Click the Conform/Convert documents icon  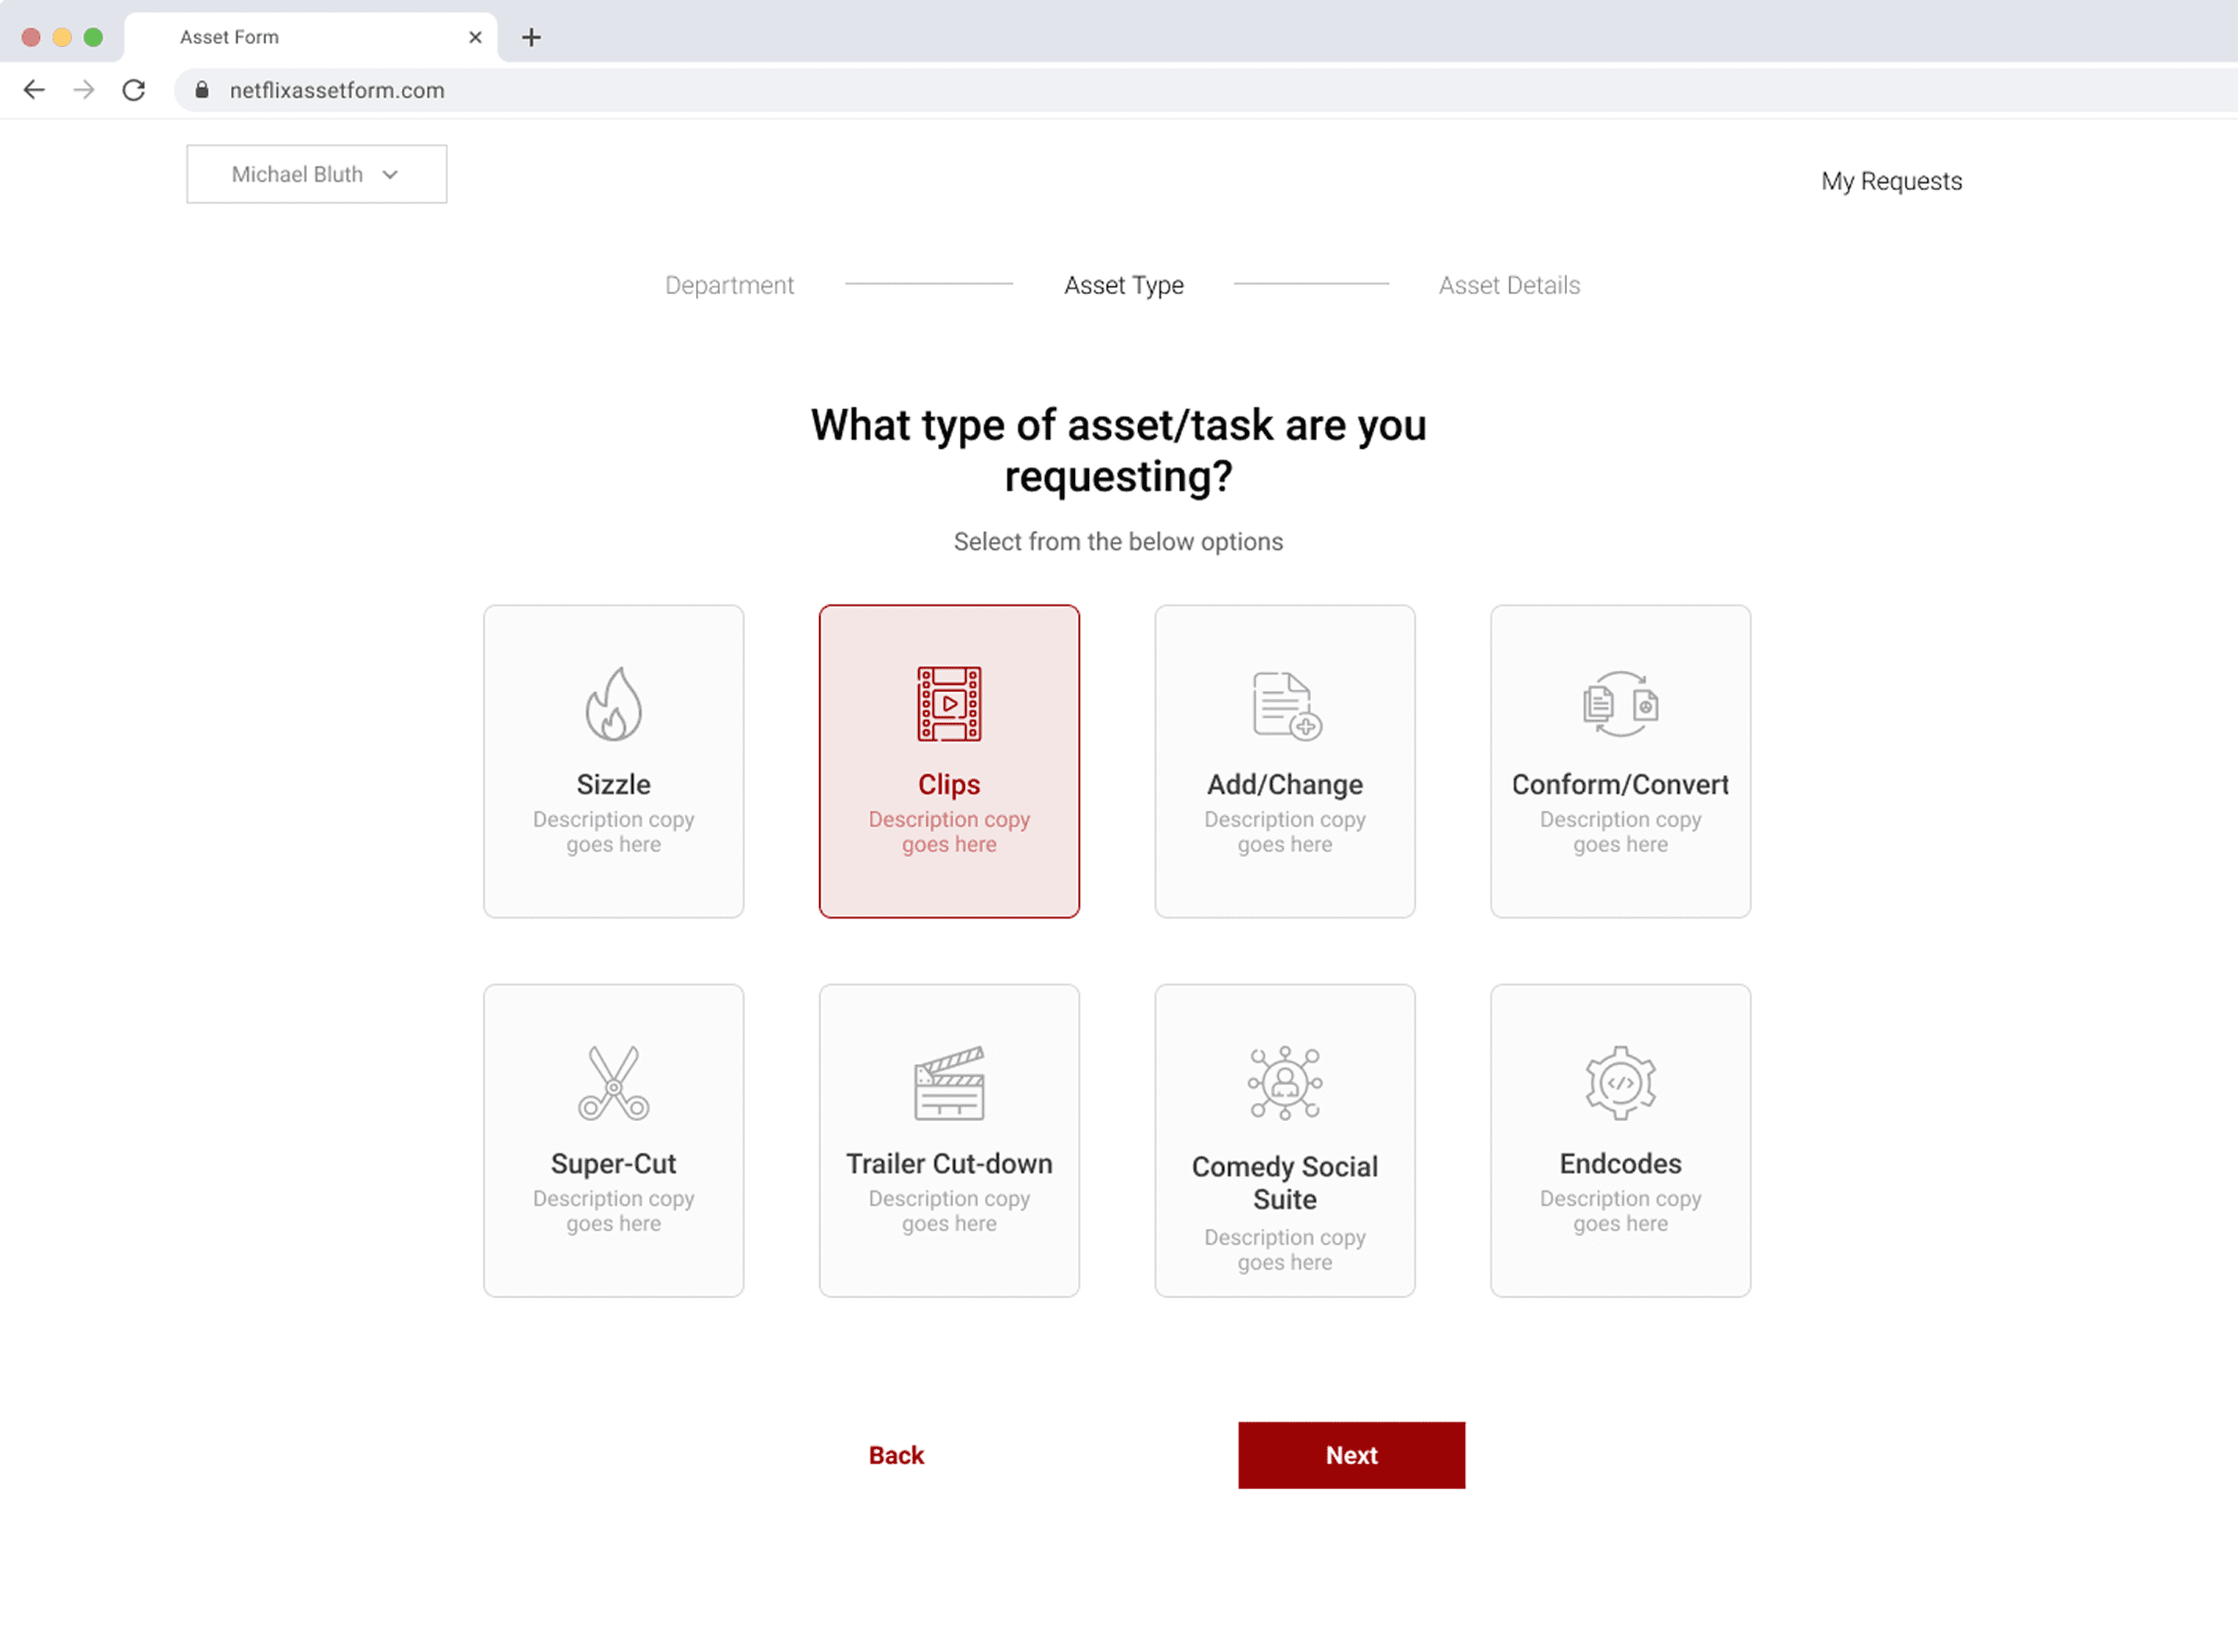point(1620,704)
